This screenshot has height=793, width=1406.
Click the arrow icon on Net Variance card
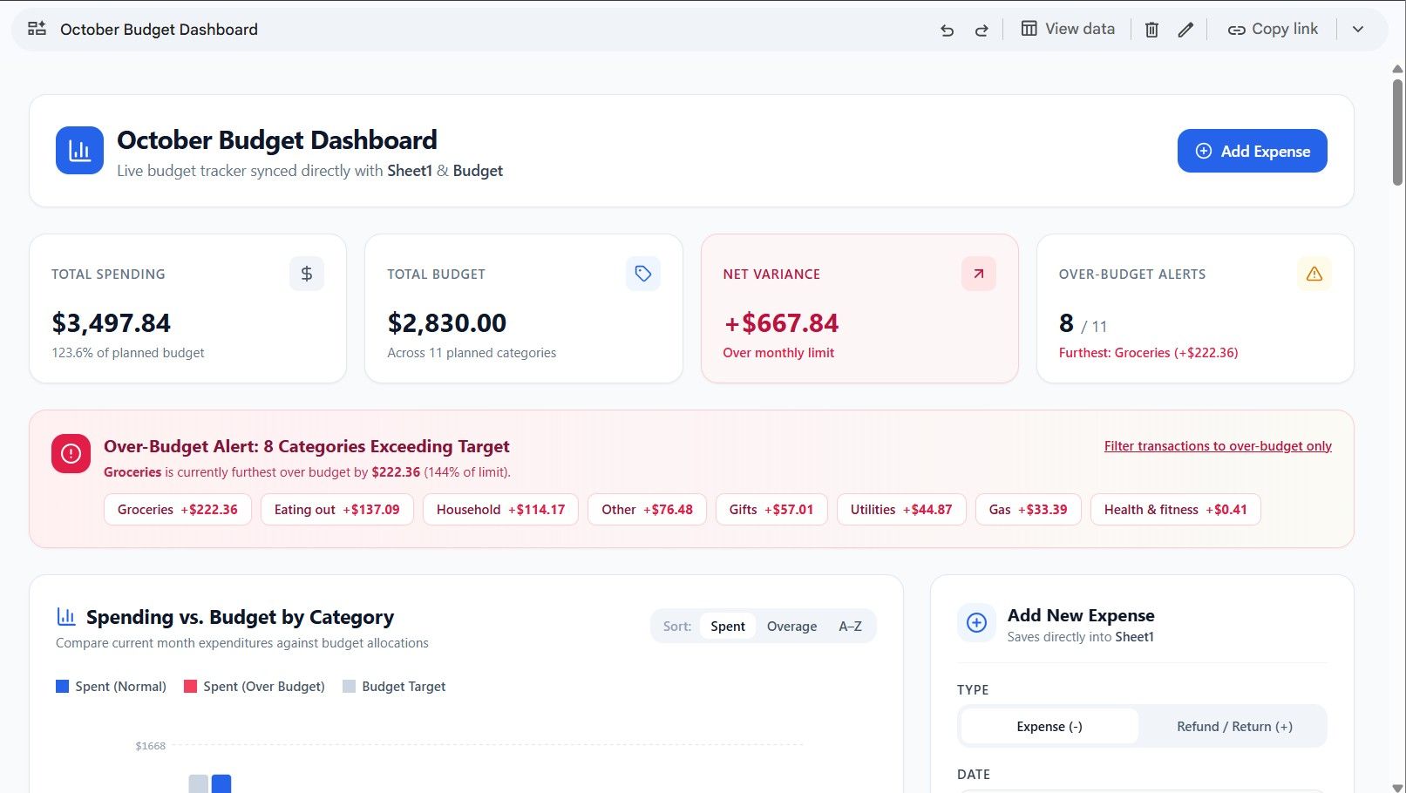click(x=979, y=274)
